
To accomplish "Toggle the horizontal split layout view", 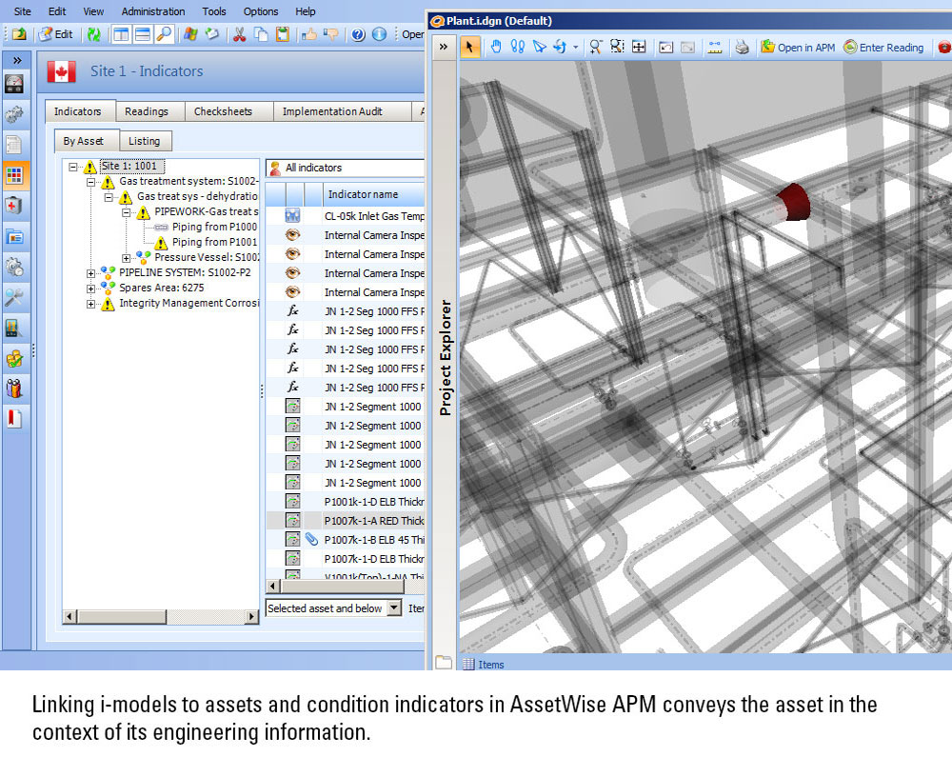I will coord(143,34).
